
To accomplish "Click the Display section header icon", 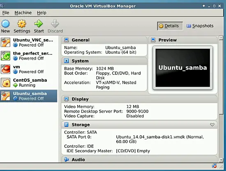I will (67, 99).
